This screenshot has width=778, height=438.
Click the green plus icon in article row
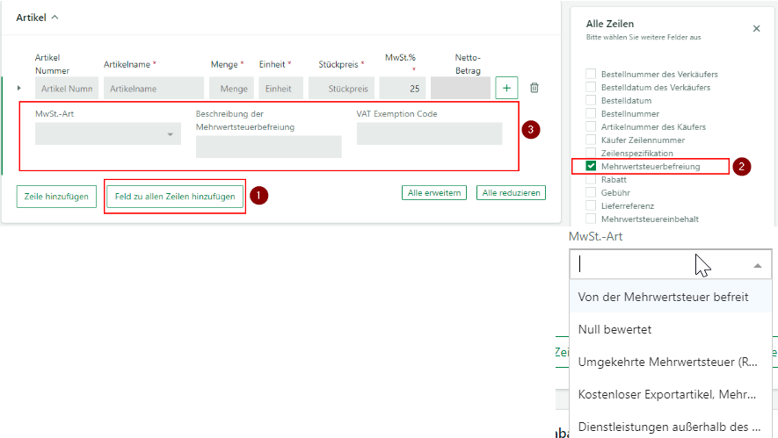pyautogui.click(x=506, y=88)
